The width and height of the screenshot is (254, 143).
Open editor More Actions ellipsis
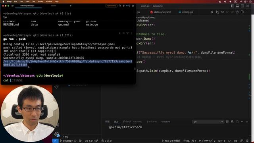(x=247, y=12)
